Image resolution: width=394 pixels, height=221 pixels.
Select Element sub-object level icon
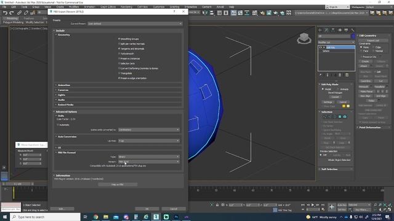tap(345, 117)
